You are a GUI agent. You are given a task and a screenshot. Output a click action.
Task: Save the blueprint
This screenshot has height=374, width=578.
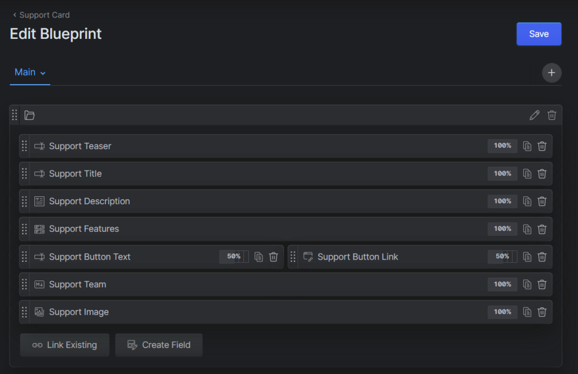click(538, 34)
